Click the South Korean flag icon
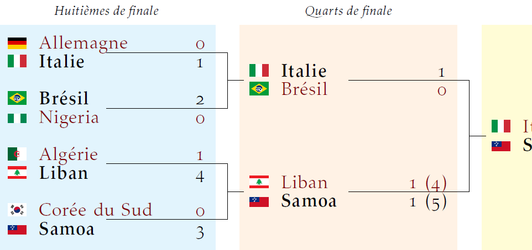532x250 pixels. pyautogui.click(x=17, y=210)
